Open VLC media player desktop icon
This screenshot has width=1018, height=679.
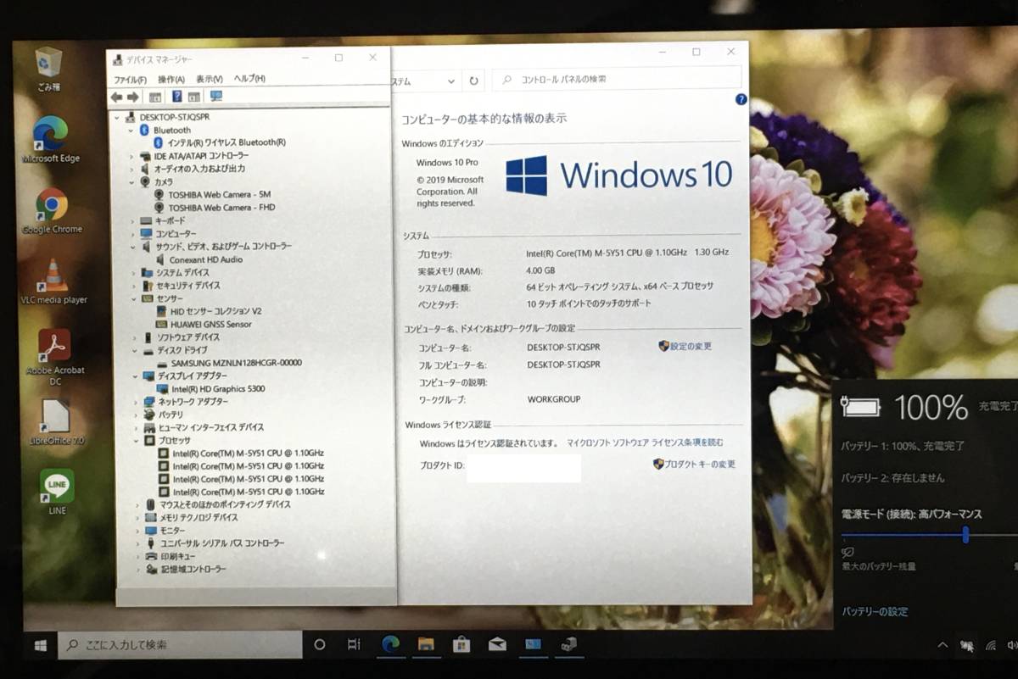53,277
